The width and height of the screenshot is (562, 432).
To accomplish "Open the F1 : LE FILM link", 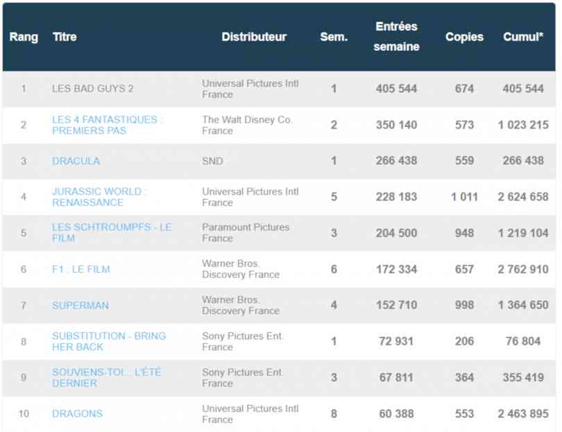I will pos(81,269).
